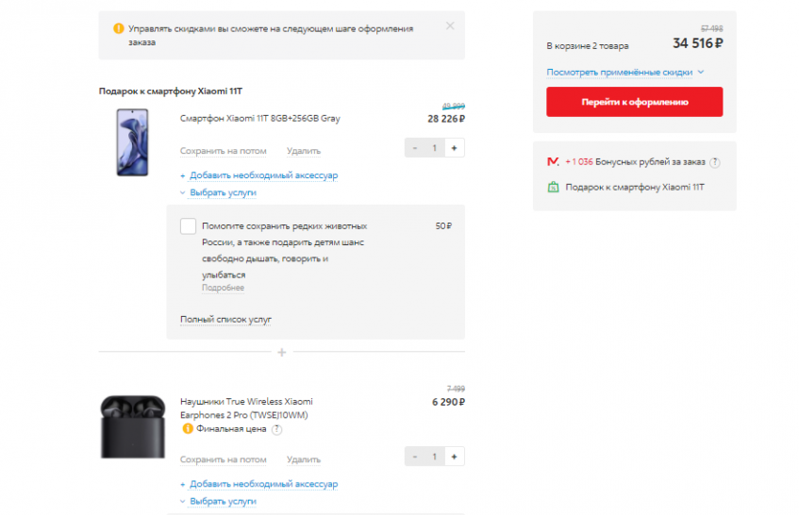Increase Xiaomi Earphones 2 Pro quantity
799x515 pixels.
tap(454, 457)
